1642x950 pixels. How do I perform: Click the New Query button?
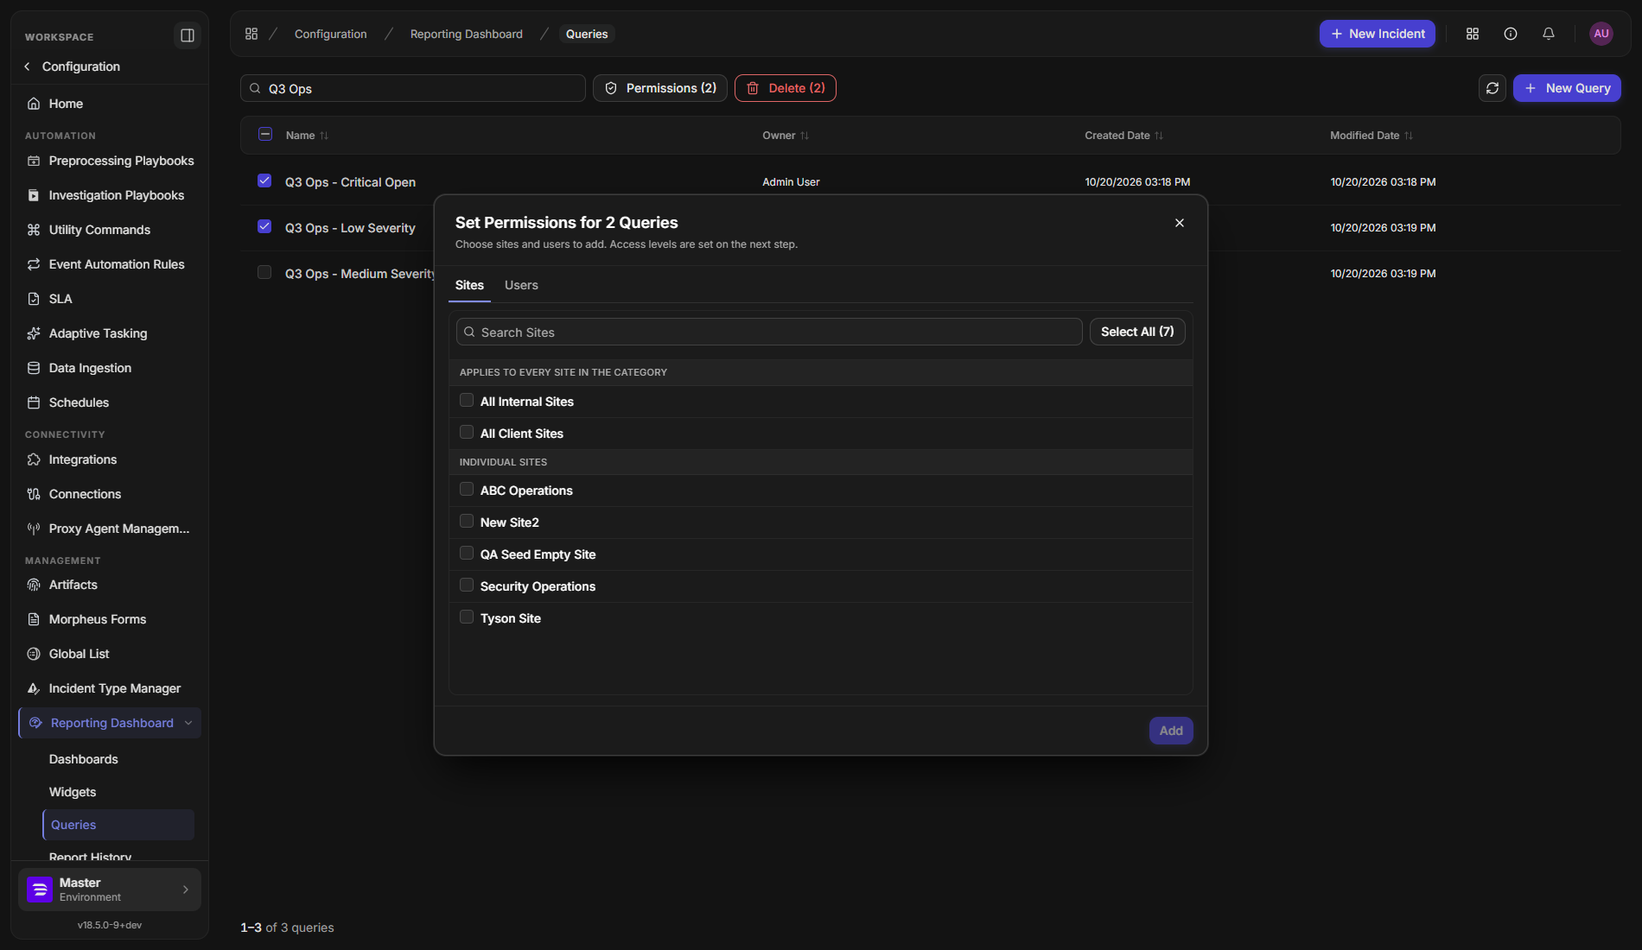pyautogui.click(x=1567, y=88)
